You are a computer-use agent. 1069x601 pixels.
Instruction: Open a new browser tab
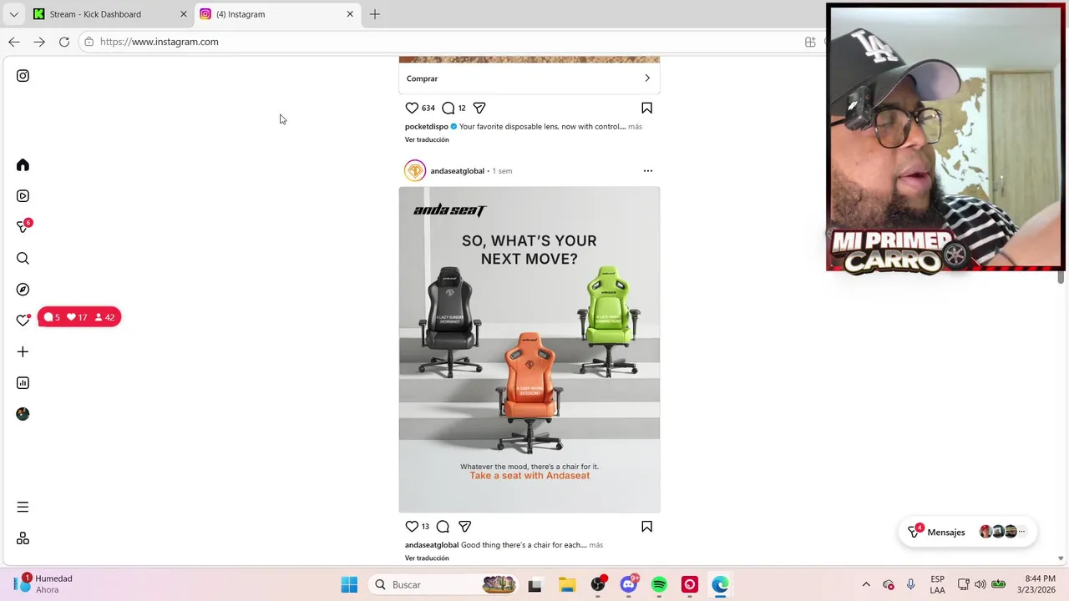click(x=375, y=14)
